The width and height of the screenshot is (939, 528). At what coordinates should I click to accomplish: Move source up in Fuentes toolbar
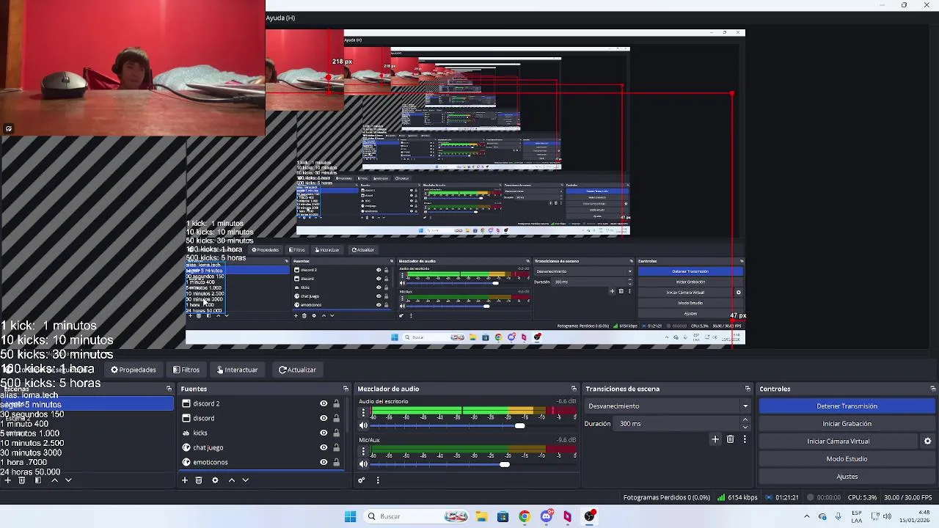point(232,480)
